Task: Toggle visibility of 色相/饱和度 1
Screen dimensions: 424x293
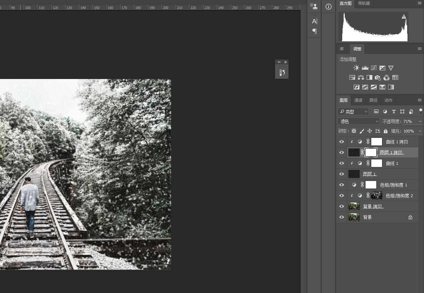Action: [341, 185]
